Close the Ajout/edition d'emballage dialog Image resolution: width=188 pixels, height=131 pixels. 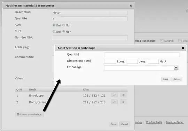coord(183,48)
